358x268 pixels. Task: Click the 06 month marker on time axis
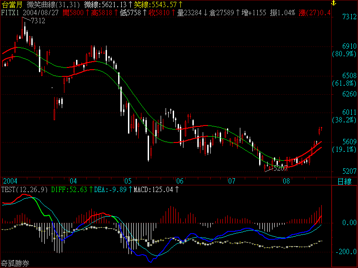tap(180, 181)
